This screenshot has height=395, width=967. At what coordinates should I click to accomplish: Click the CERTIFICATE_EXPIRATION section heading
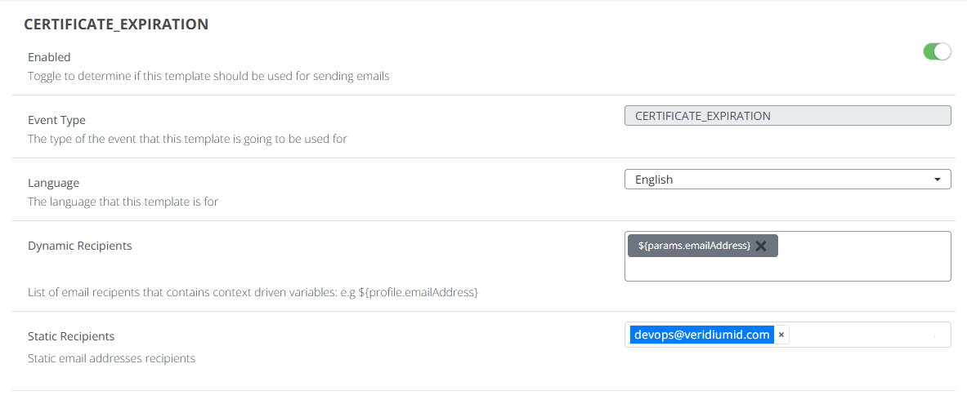[116, 24]
